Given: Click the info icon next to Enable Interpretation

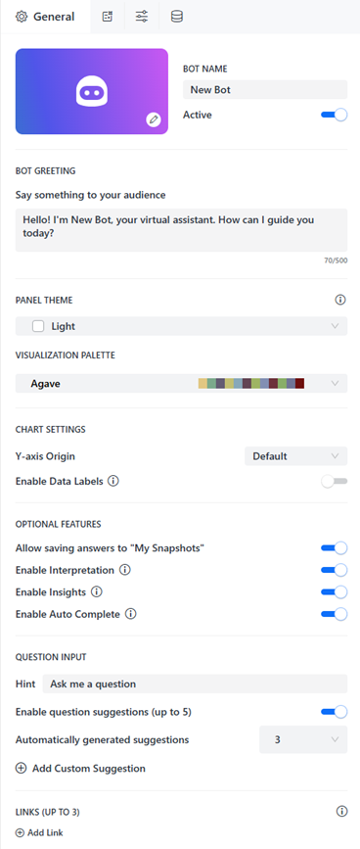Looking at the screenshot, I should point(125,570).
